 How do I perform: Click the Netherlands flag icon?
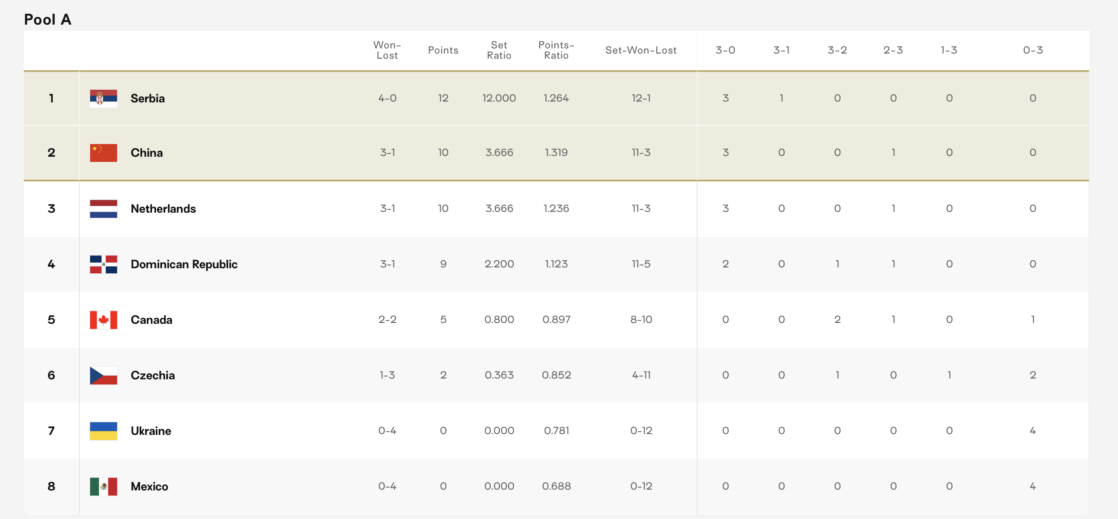[103, 209]
